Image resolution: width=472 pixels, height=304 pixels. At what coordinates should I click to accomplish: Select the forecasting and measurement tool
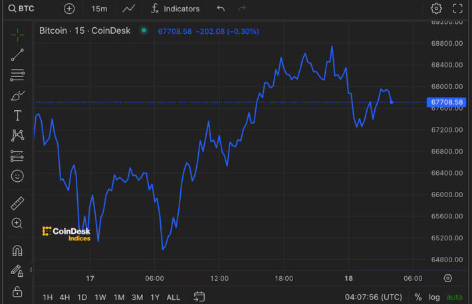click(x=17, y=156)
